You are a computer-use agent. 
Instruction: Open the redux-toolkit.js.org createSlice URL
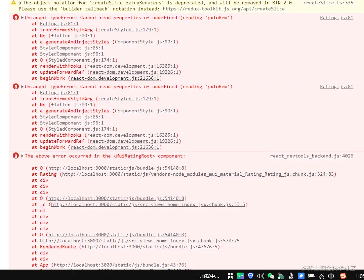pyautogui.click(x=224, y=9)
